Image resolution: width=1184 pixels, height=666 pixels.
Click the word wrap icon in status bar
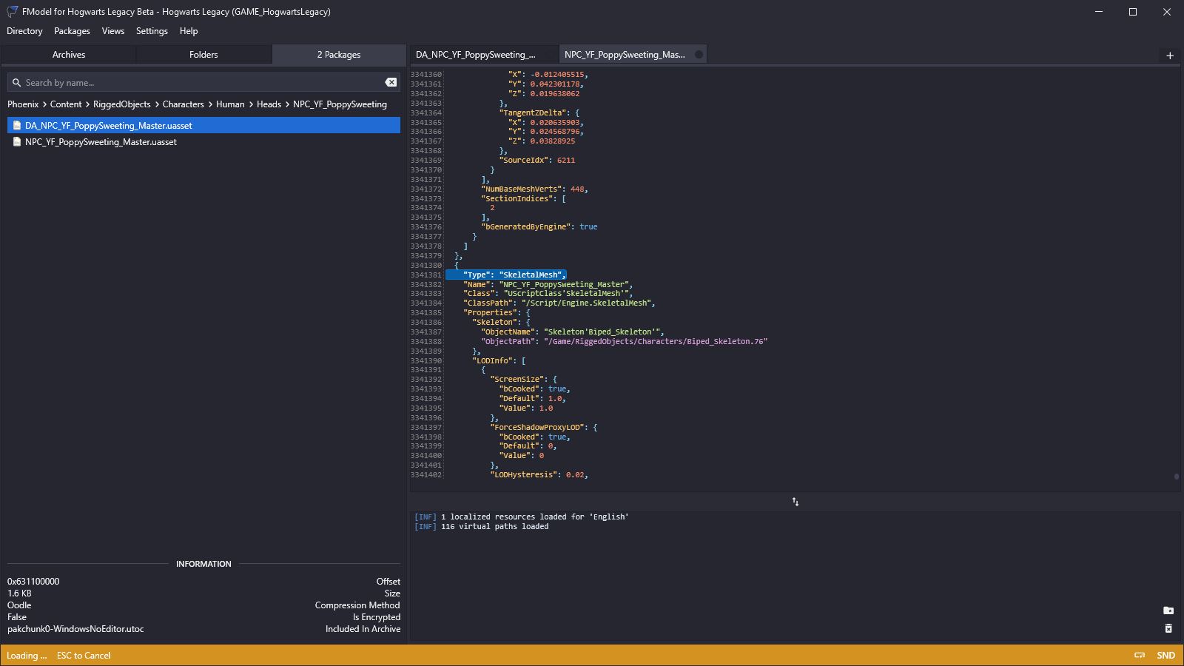[x=1140, y=656]
